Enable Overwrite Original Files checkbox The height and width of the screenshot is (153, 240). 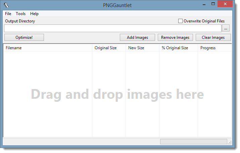[180, 21]
